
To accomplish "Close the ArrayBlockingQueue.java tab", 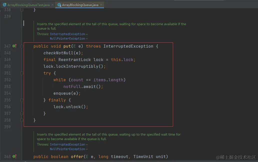I will [x=101, y=5].
